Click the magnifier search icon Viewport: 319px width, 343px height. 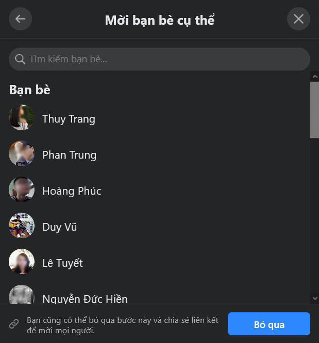20,59
